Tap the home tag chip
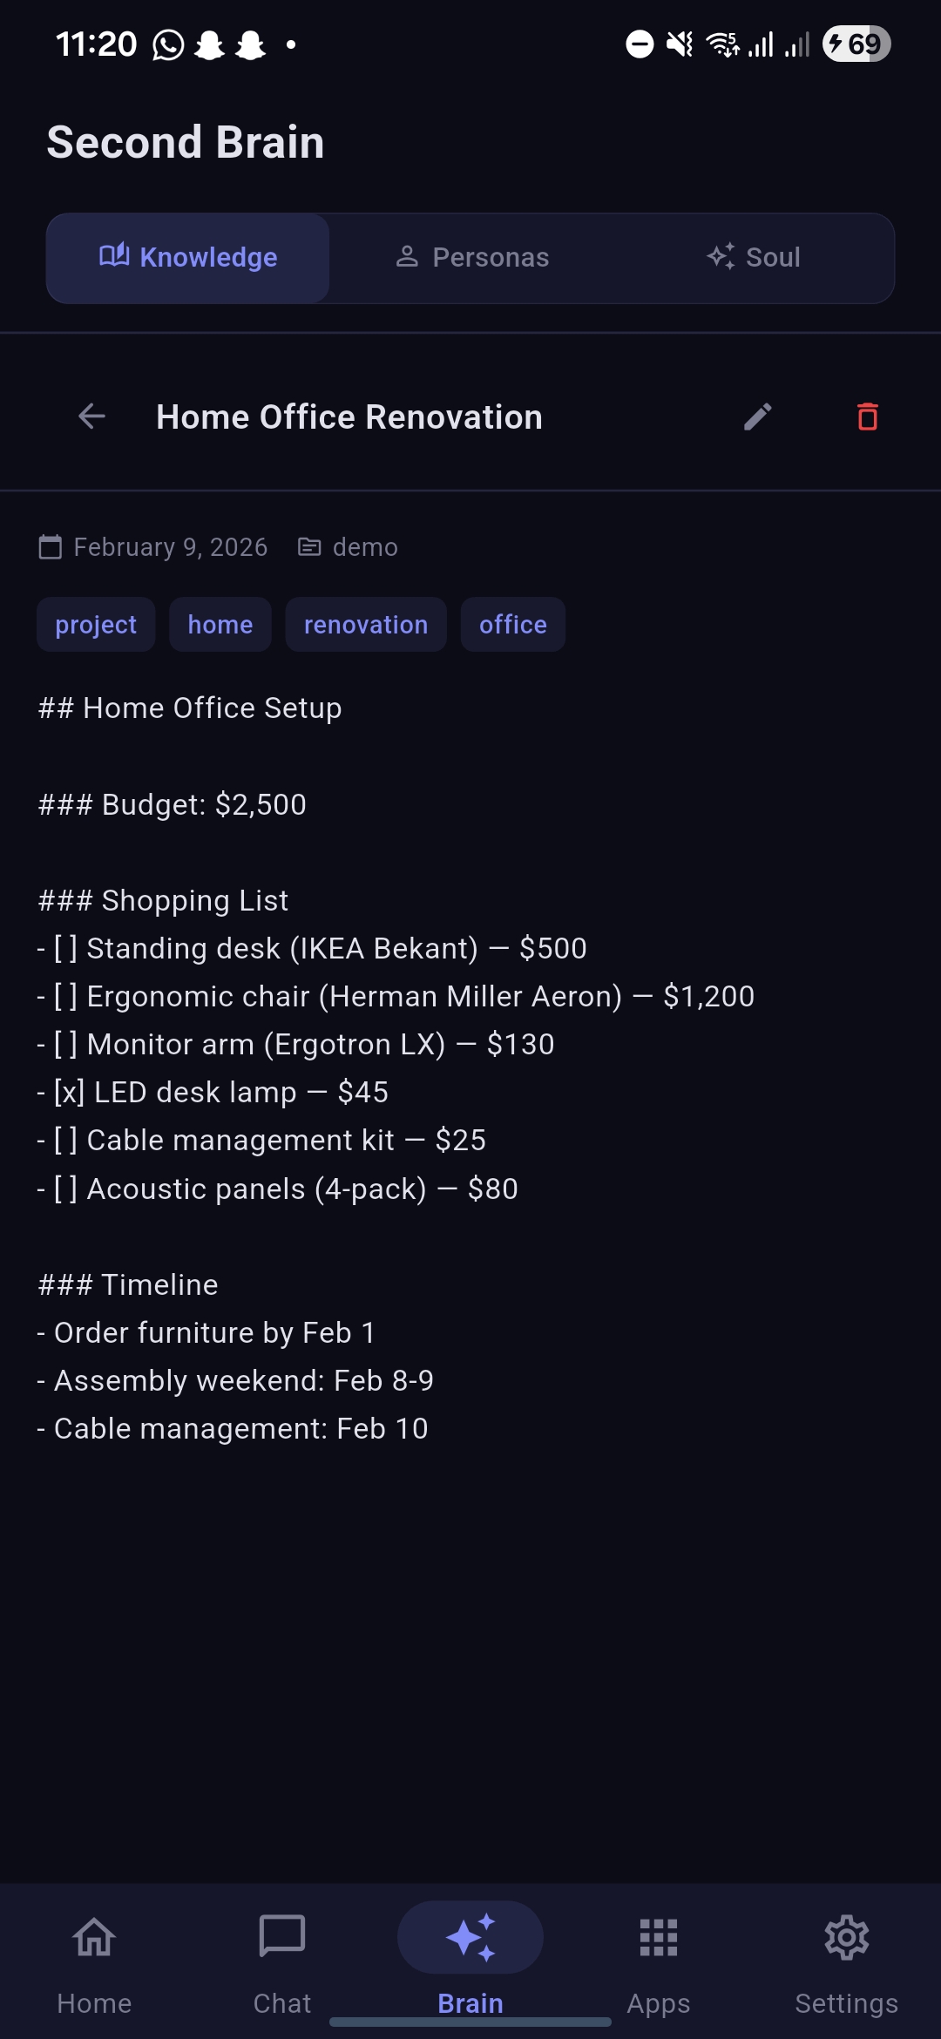Screen dimensions: 941x2039 click(x=220, y=625)
